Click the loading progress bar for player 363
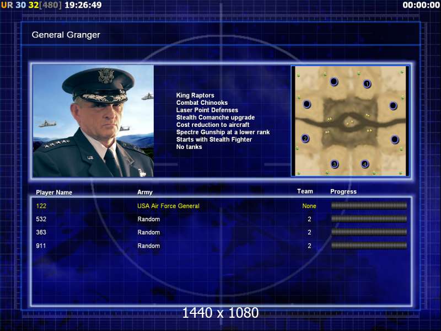Viewport: 441px width, 331px height. (369, 232)
